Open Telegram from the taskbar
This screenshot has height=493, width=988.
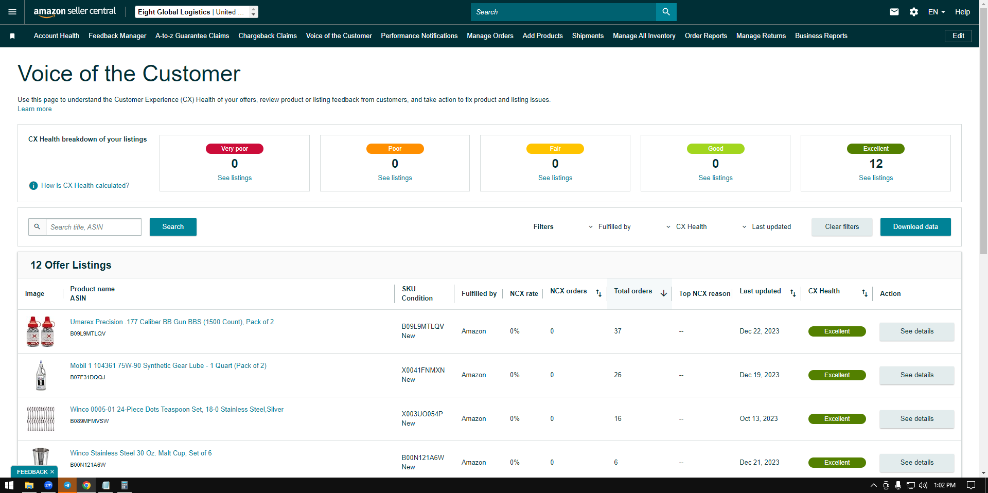(x=67, y=485)
